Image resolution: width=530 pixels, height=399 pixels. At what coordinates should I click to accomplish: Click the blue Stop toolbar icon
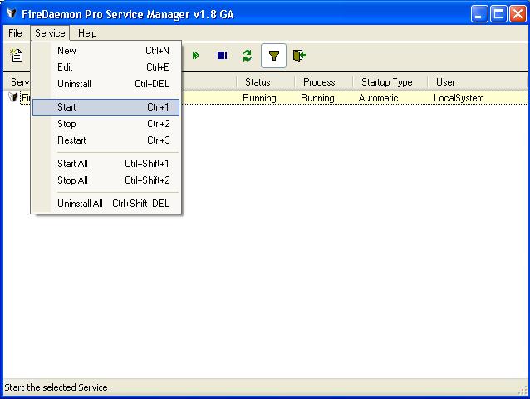pos(222,55)
